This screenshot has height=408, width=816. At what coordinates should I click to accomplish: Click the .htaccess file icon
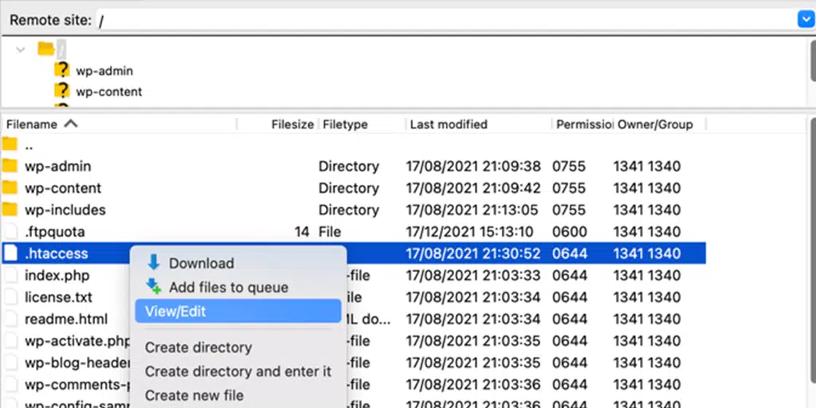click(11, 253)
